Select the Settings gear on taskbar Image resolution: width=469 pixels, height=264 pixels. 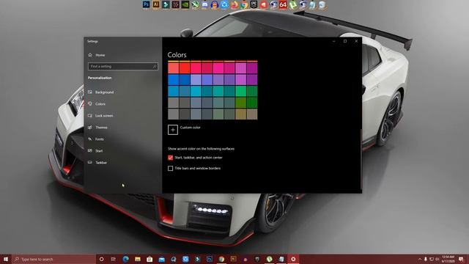[293, 259]
